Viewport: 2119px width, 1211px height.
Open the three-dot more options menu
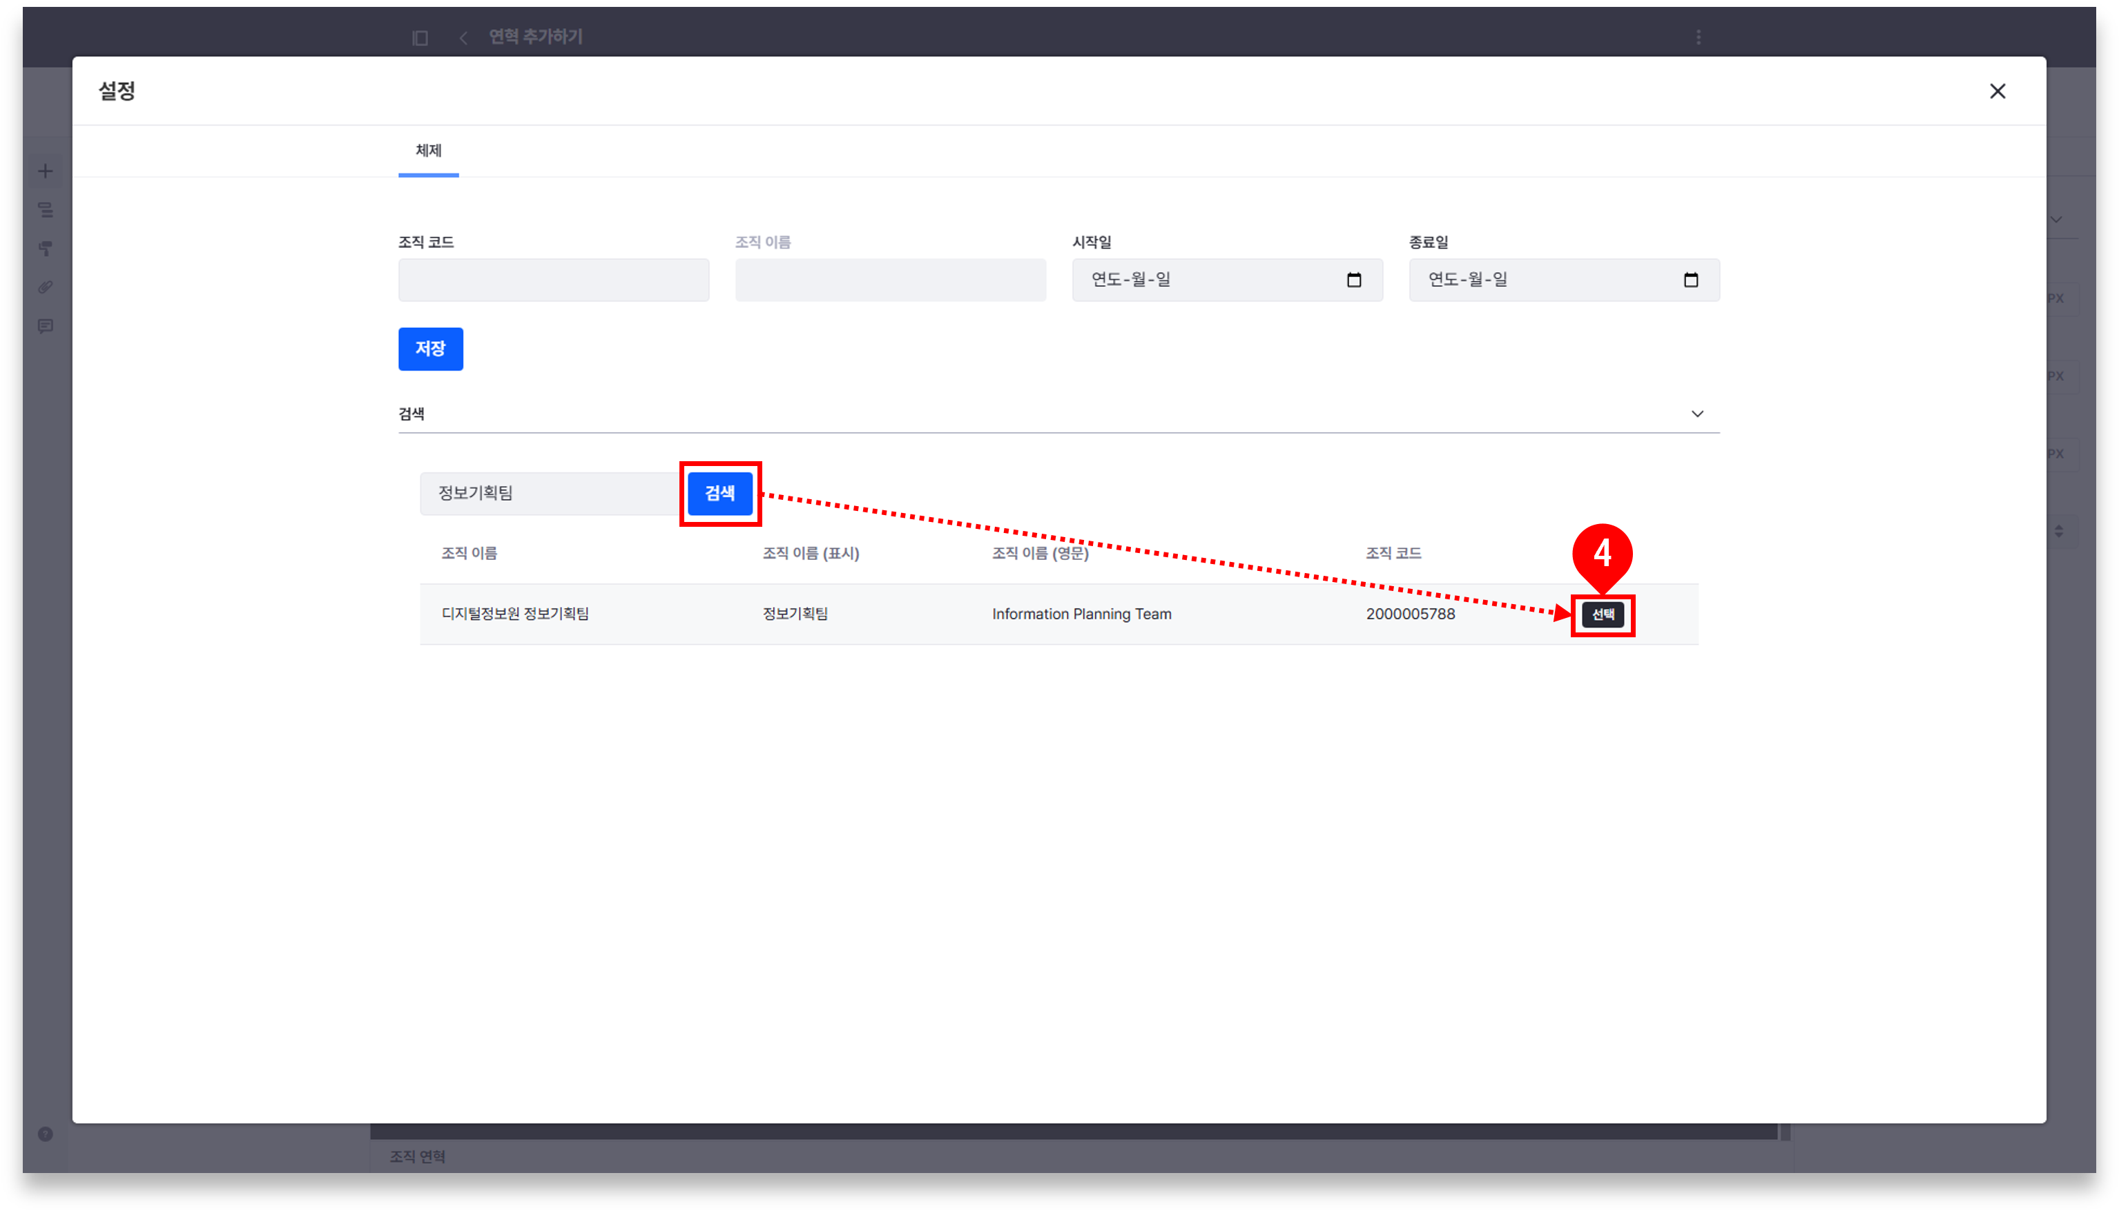pyautogui.click(x=1699, y=37)
